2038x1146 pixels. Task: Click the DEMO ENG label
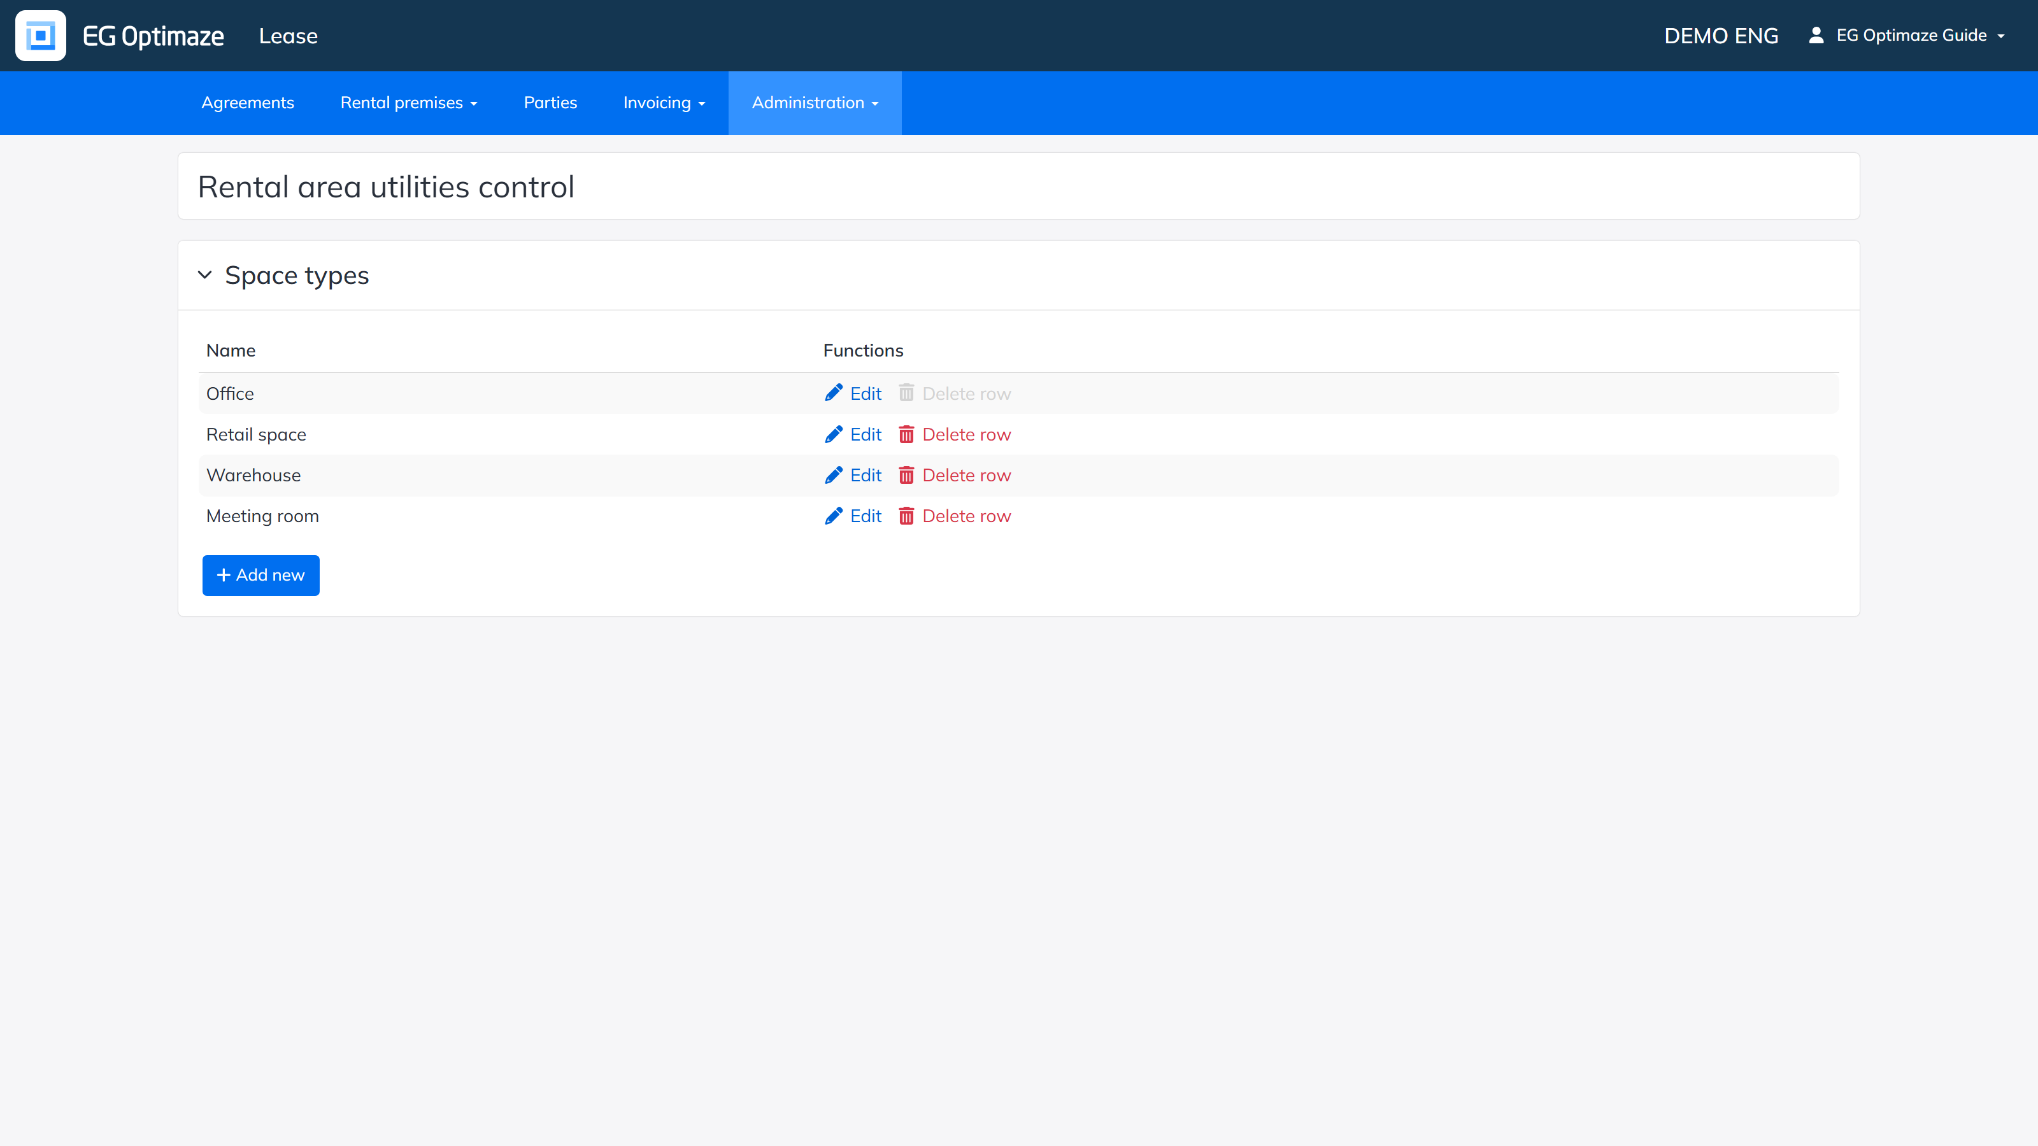[x=1721, y=36]
